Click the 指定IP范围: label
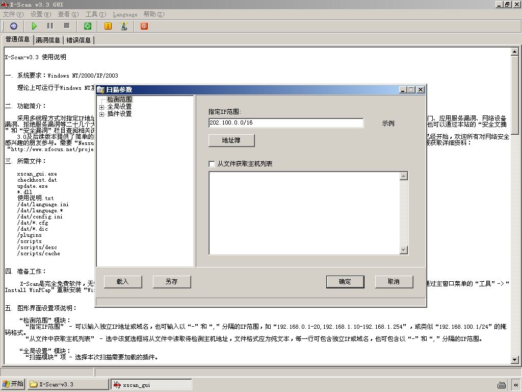The image size is (522, 392). coord(225,112)
